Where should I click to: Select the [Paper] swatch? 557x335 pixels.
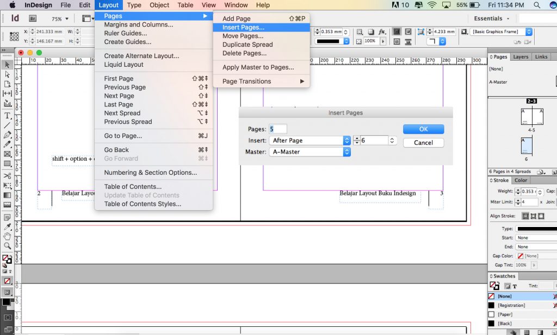(522, 314)
